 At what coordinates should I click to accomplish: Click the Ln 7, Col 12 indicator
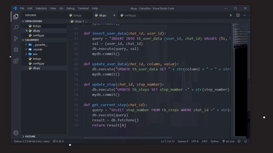[168, 141]
